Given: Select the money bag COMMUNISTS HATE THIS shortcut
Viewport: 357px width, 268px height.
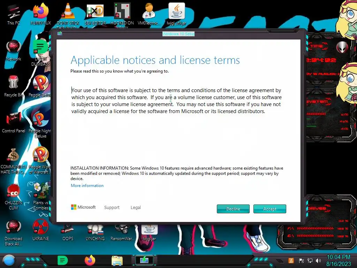Looking at the screenshot, I should click(14, 161).
